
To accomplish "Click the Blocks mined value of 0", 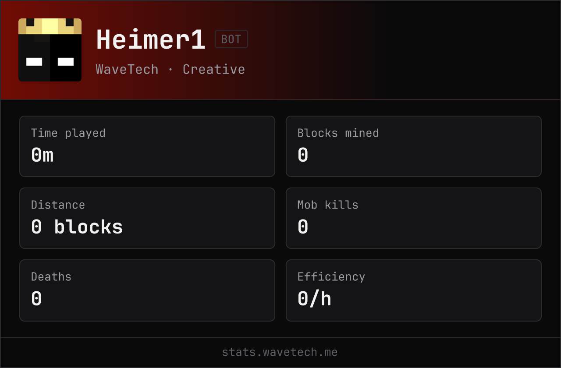I will point(303,155).
